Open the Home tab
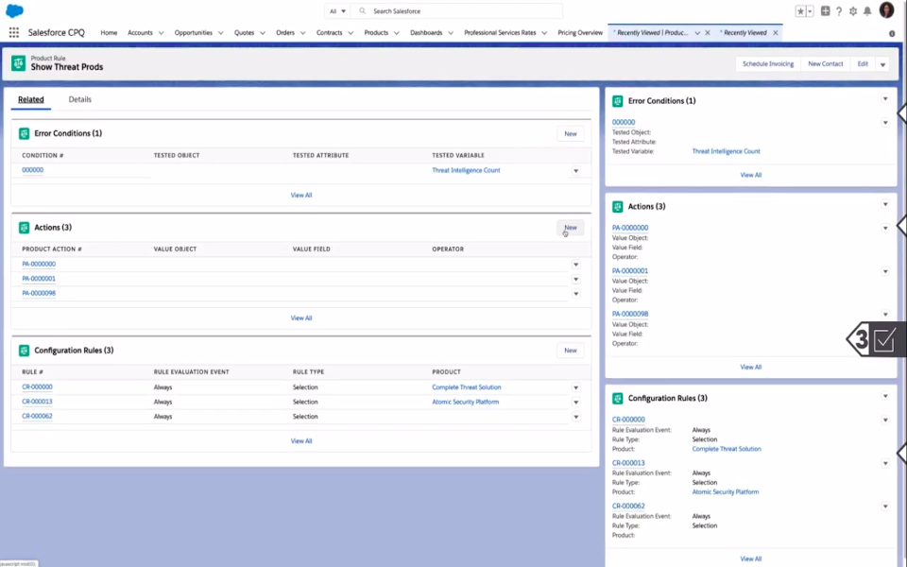The height and width of the screenshot is (567, 907). click(109, 33)
